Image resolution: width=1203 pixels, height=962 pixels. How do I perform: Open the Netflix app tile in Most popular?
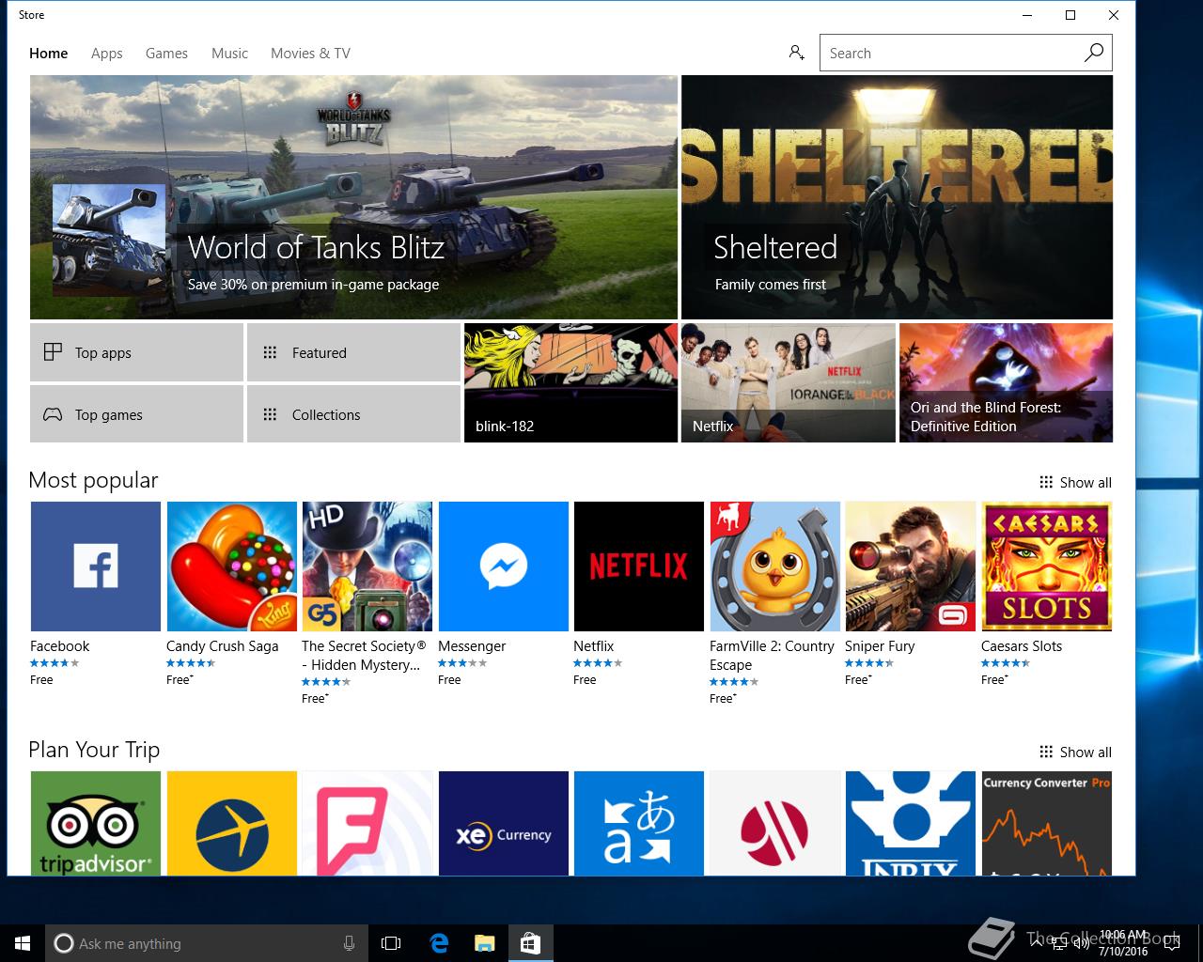[639, 566]
